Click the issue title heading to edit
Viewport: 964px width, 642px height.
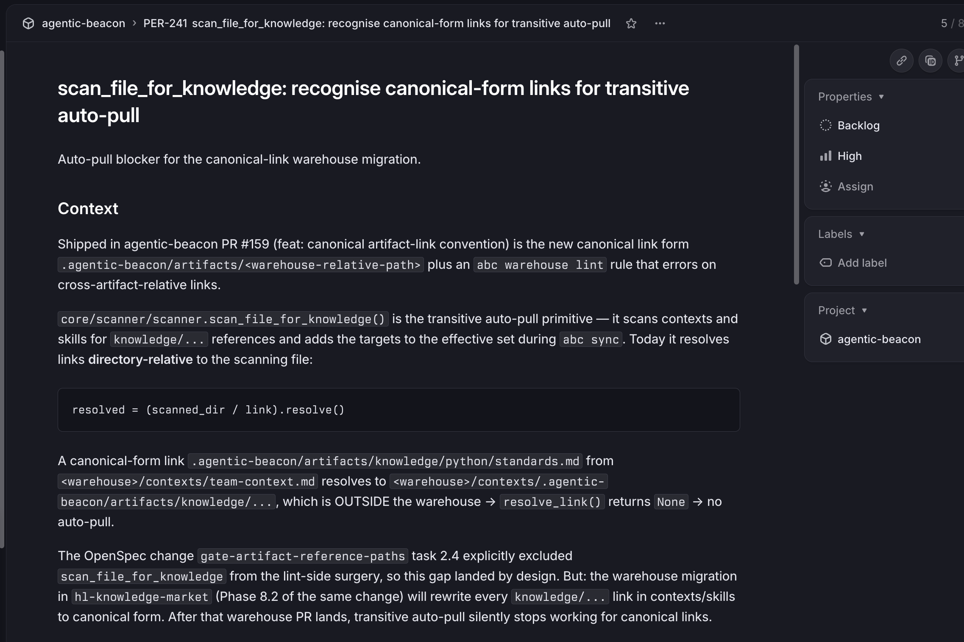[x=373, y=102]
